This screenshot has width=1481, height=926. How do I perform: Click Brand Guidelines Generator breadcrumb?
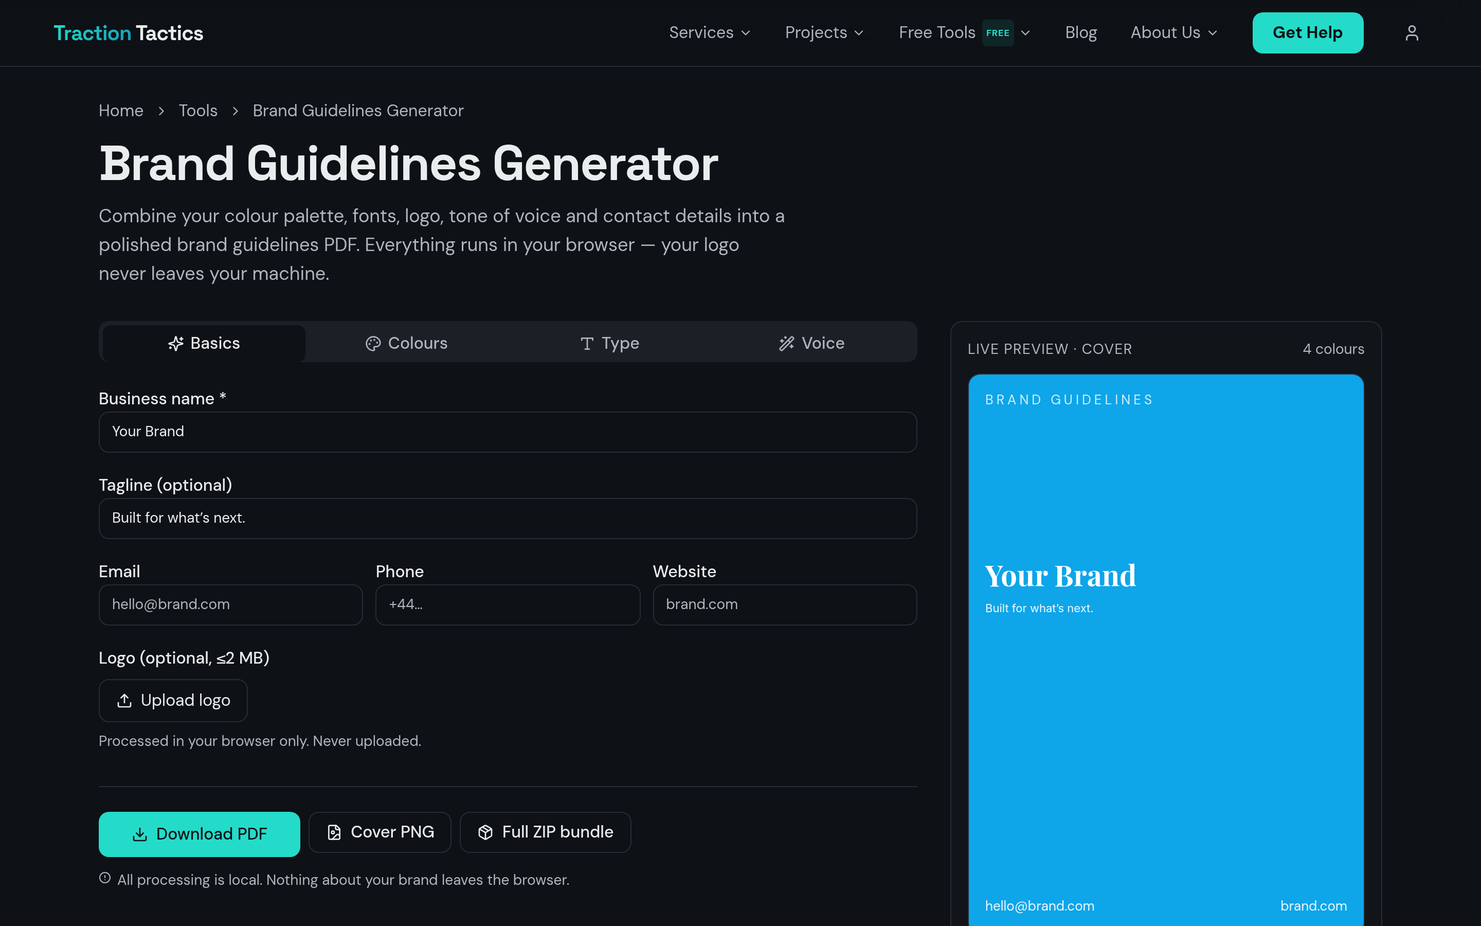pyautogui.click(x=358, y=111)
